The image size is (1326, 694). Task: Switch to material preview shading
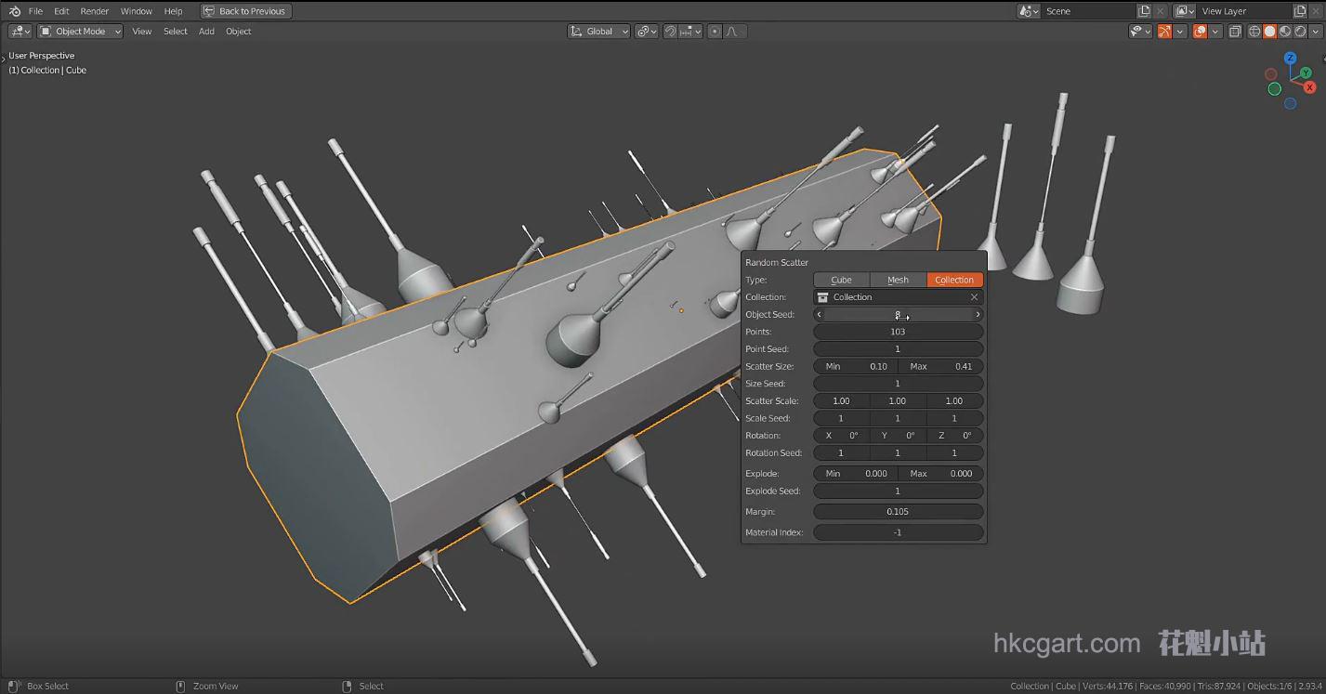(1284, 31)
